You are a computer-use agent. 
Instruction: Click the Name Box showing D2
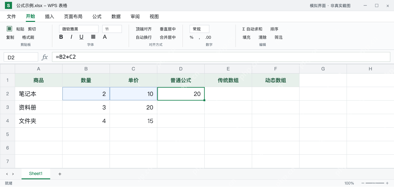(x=21, y=57)
